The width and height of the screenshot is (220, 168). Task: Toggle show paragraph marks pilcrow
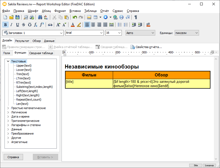click(136, 17)
